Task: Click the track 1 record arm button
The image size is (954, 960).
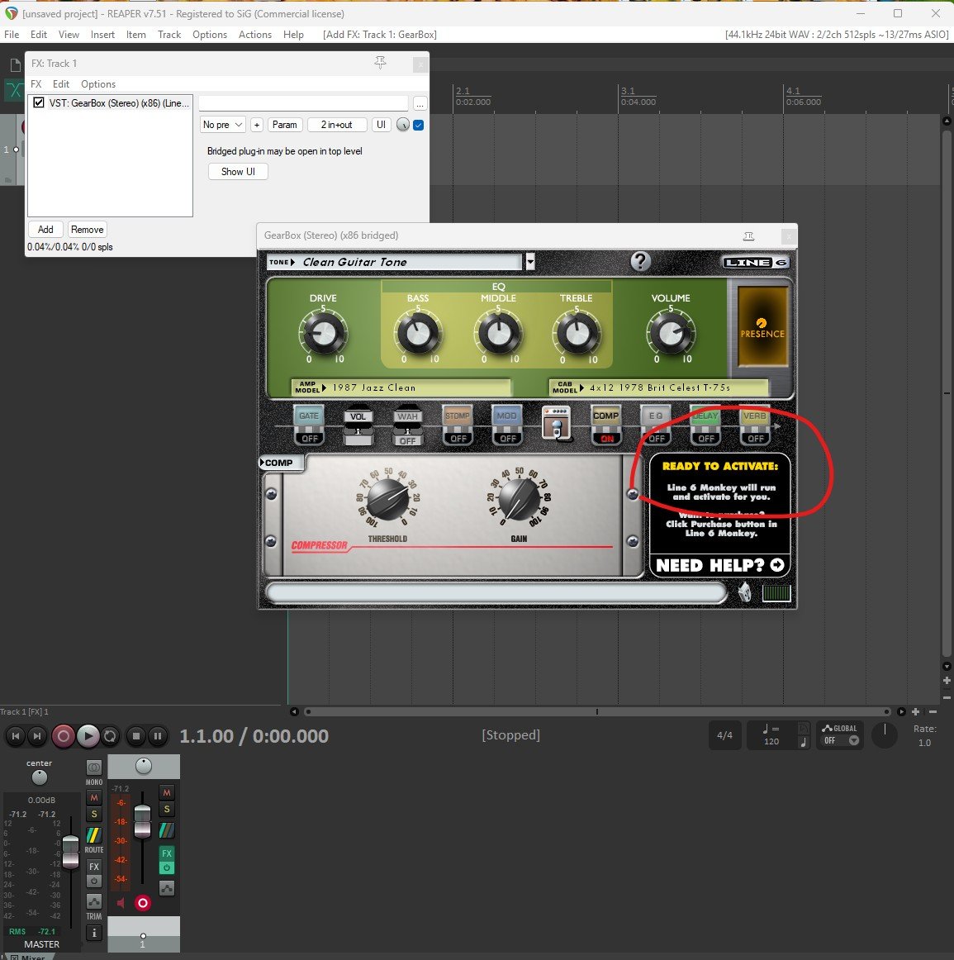Action: coord(143,903)
